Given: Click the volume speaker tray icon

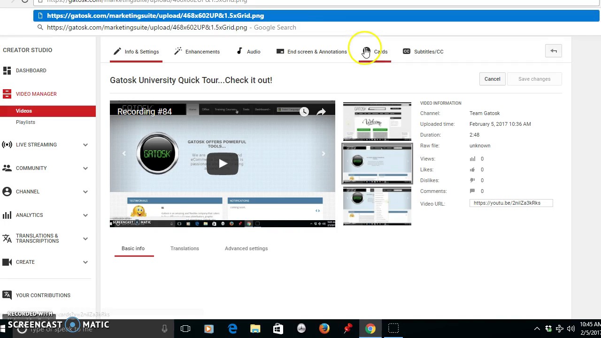Looking at the screenshot, I should [571, 329].
